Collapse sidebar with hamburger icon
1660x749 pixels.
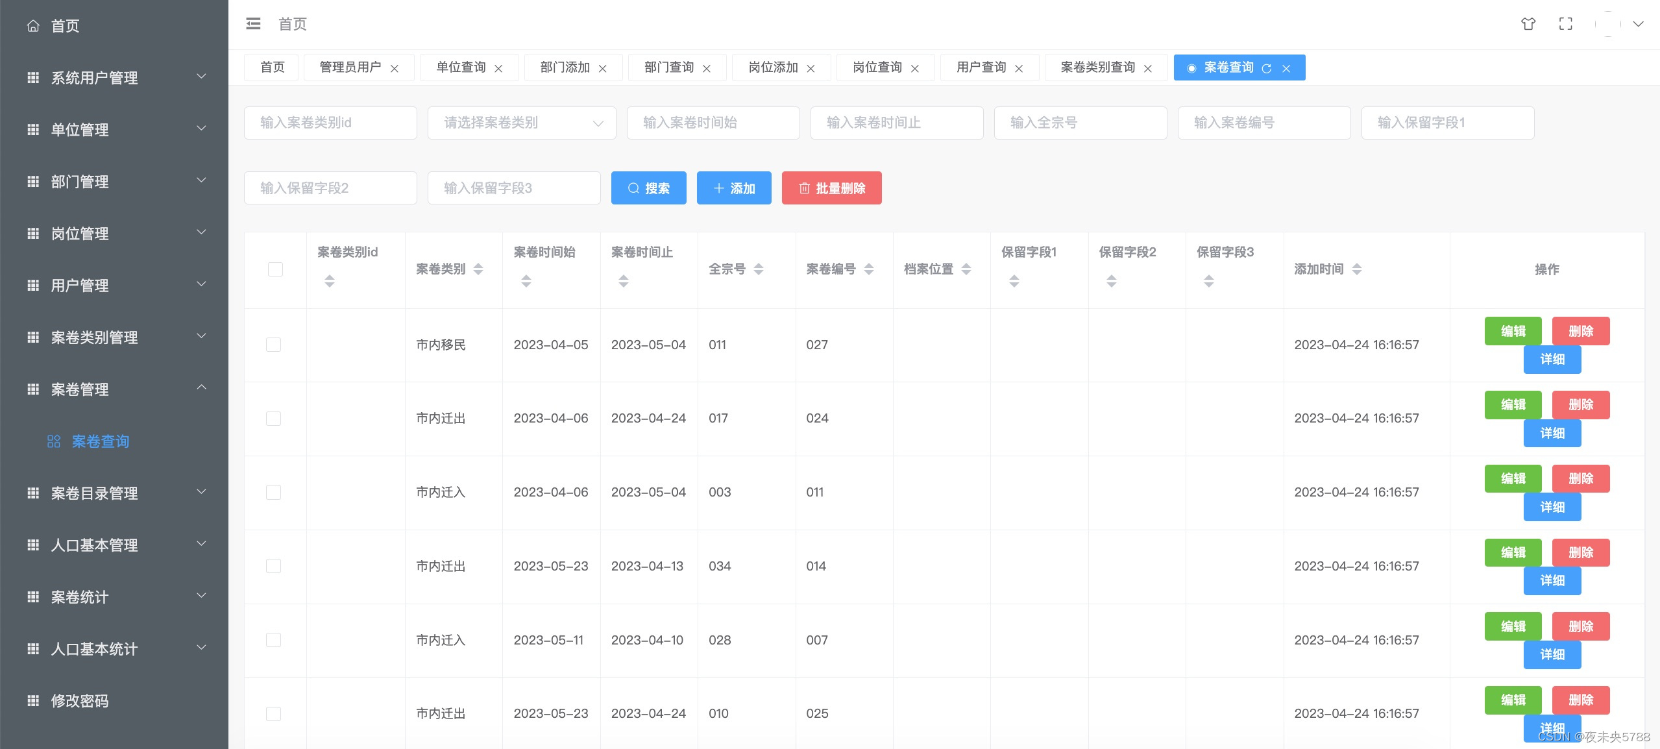tap(253, 24)
